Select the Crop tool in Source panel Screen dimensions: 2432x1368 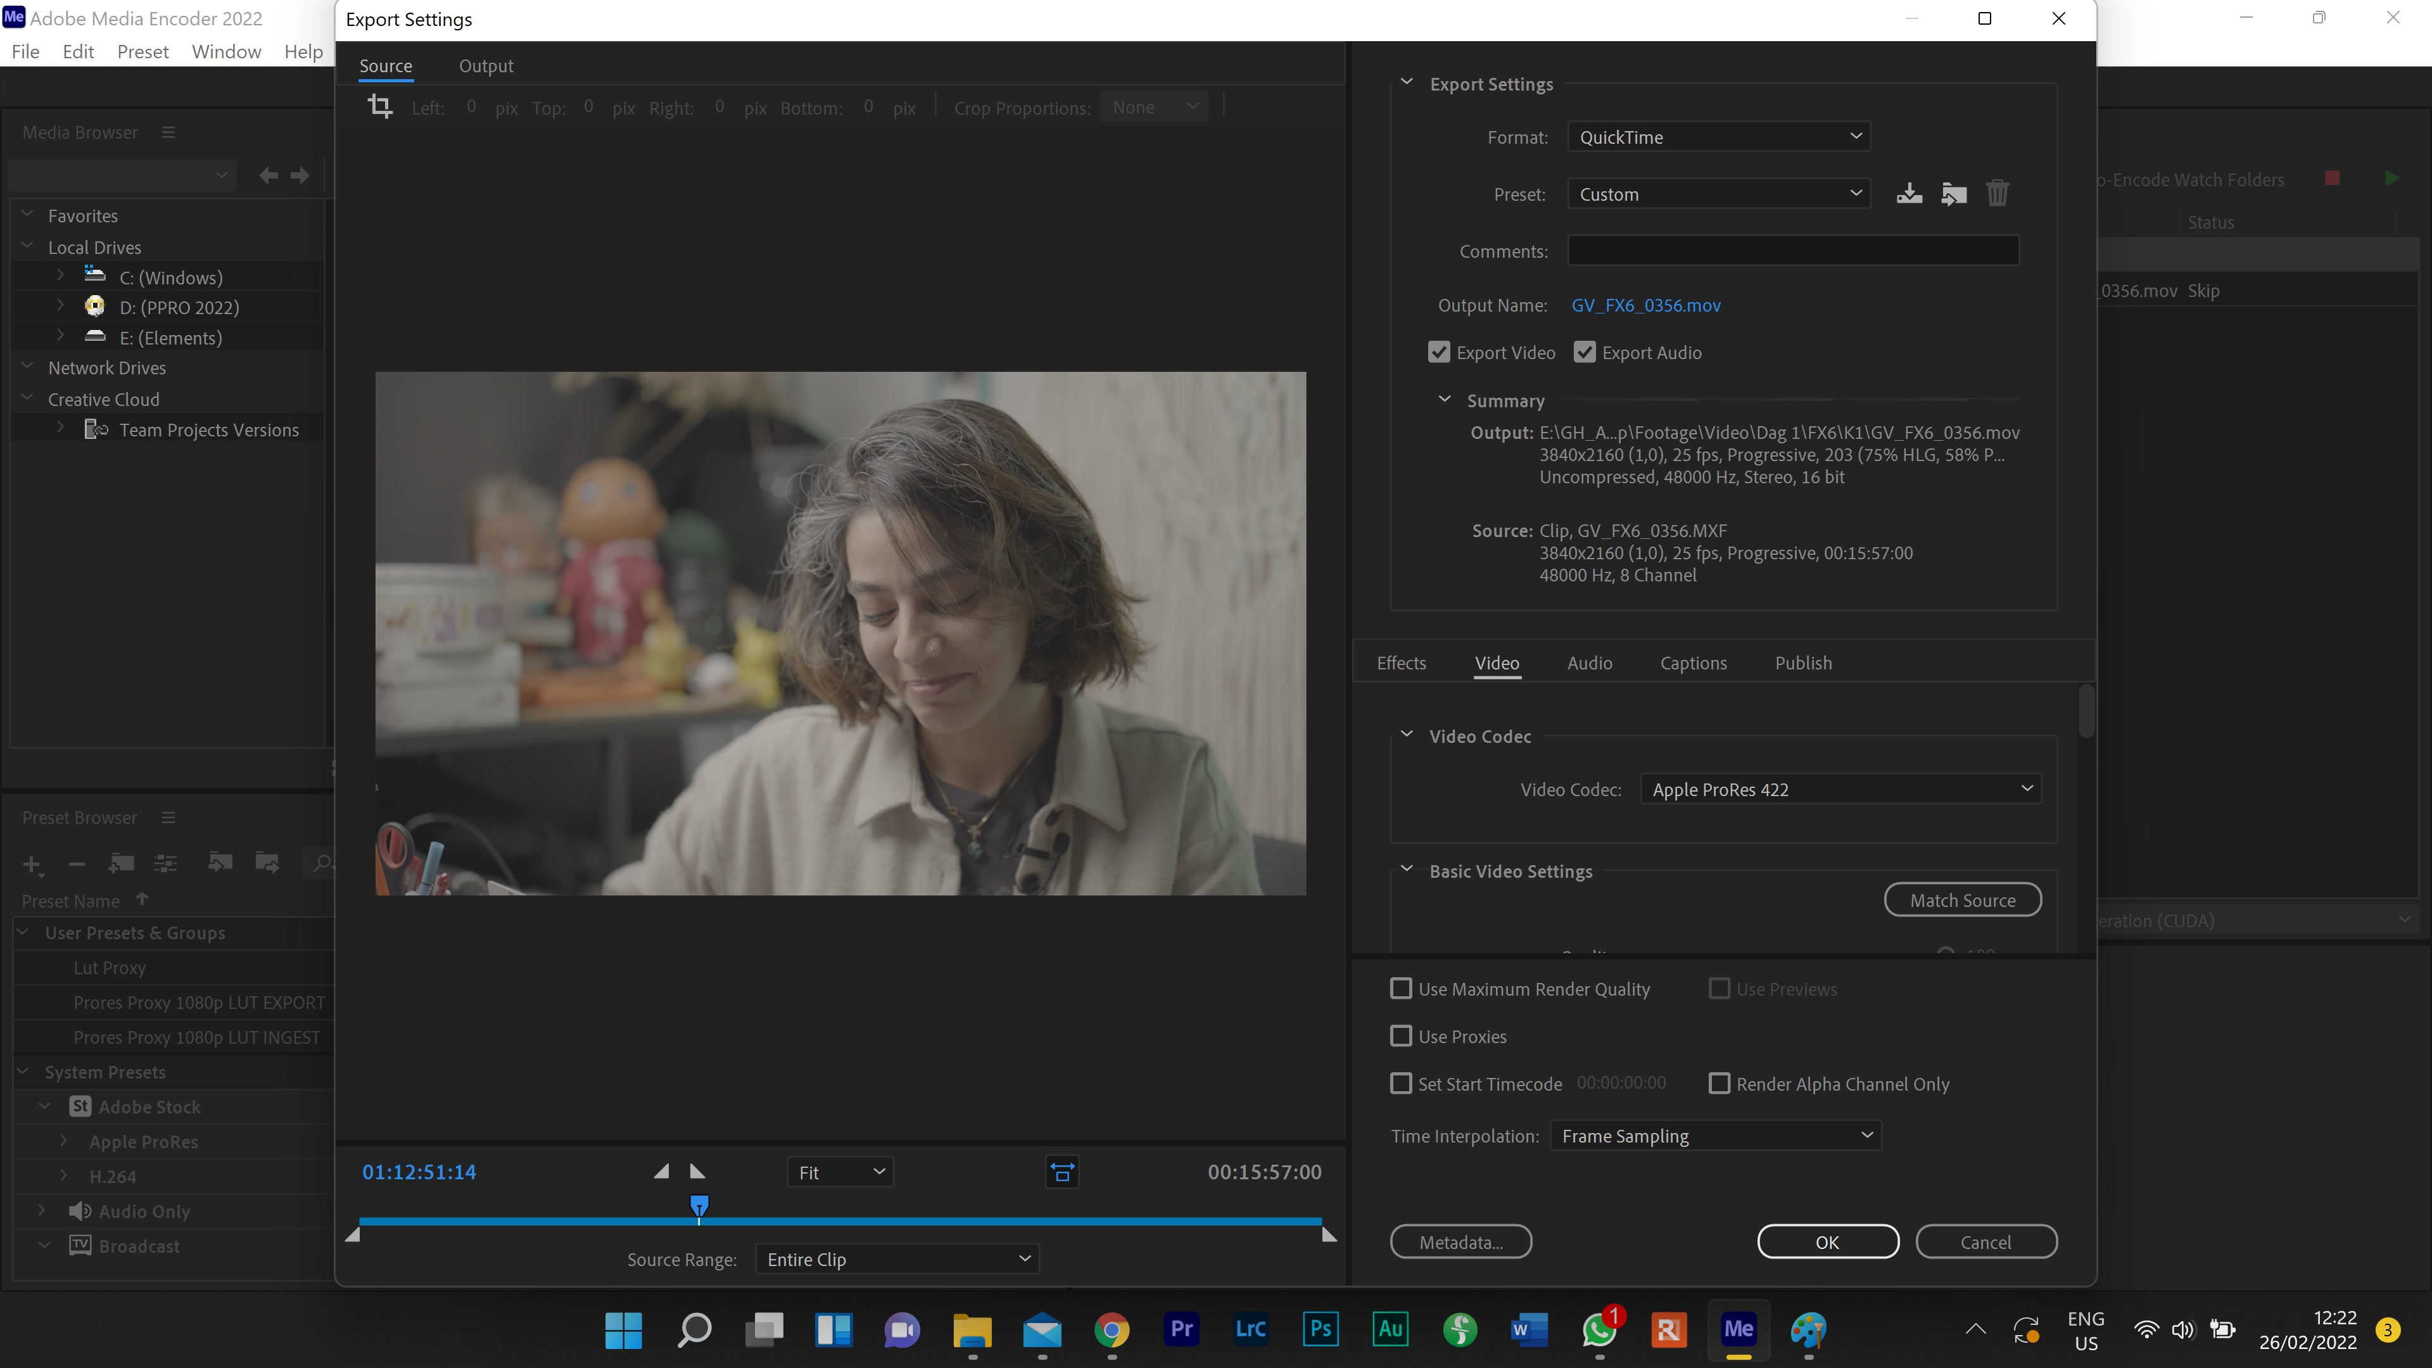(381, 106)
